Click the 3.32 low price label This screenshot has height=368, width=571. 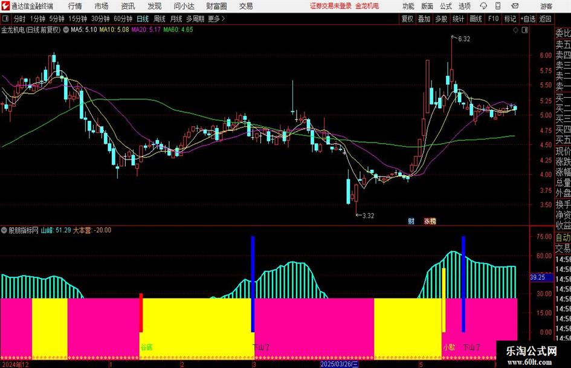coord(368,216)
